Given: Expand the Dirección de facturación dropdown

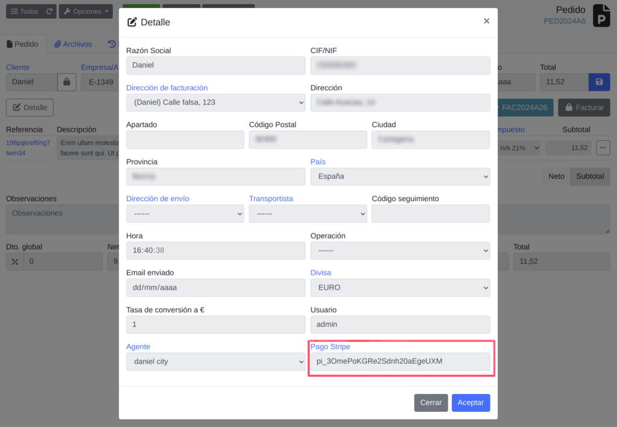Looking at the screenshot, I should point(215,102).
